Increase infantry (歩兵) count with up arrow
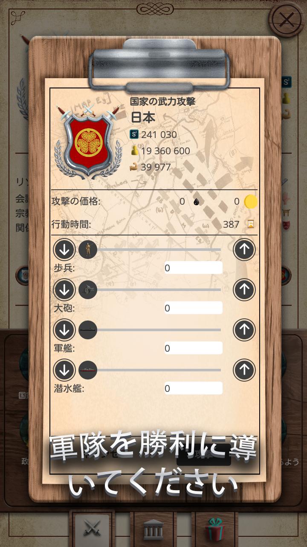The height and width of the screenshot is (547, 307). [x=244, y=250]
